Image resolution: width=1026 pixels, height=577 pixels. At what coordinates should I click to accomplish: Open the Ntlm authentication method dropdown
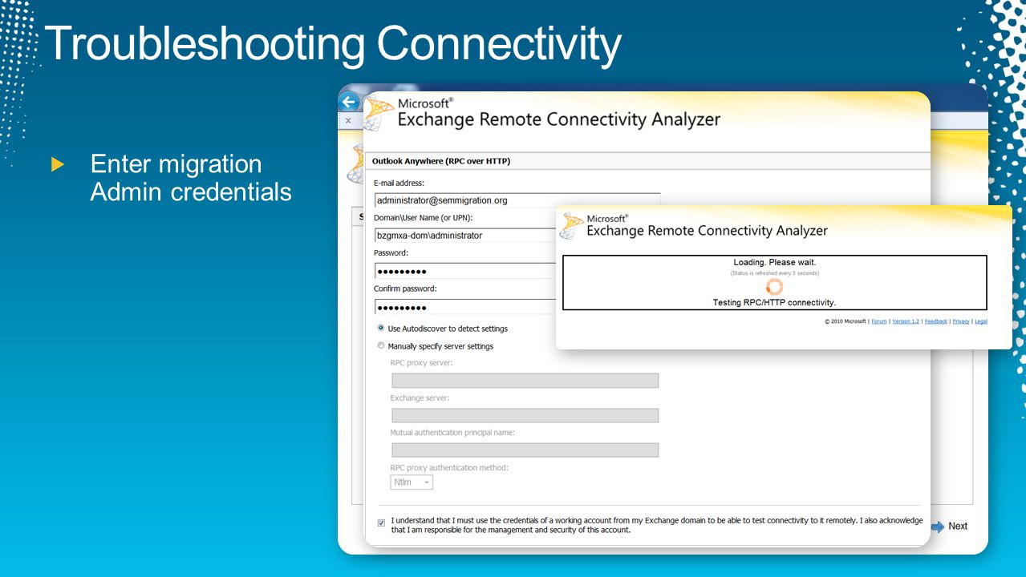tap(412, 482)
